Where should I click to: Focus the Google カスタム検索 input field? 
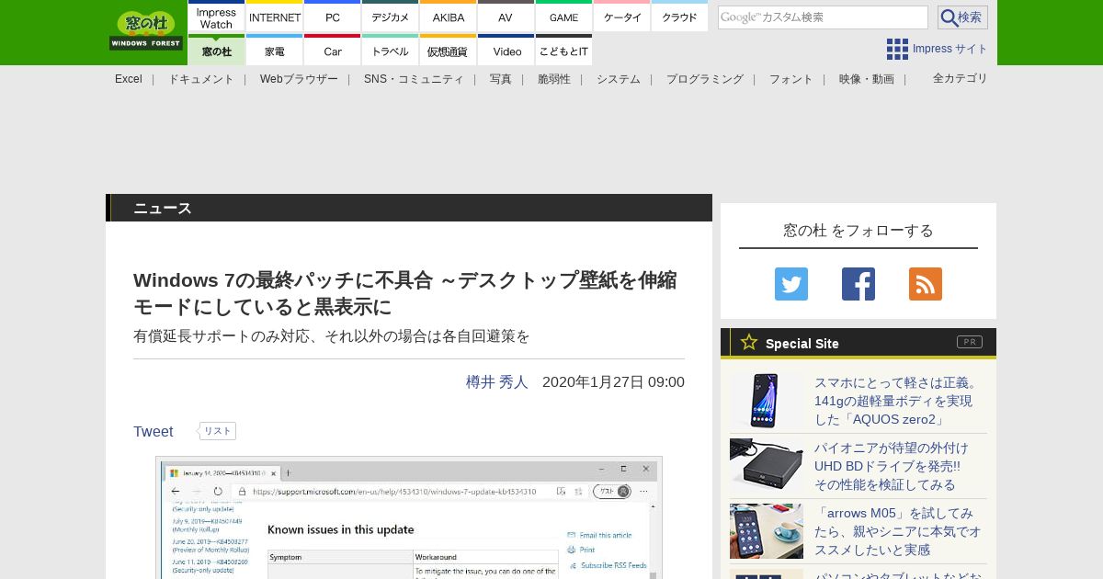pos(823,17)
